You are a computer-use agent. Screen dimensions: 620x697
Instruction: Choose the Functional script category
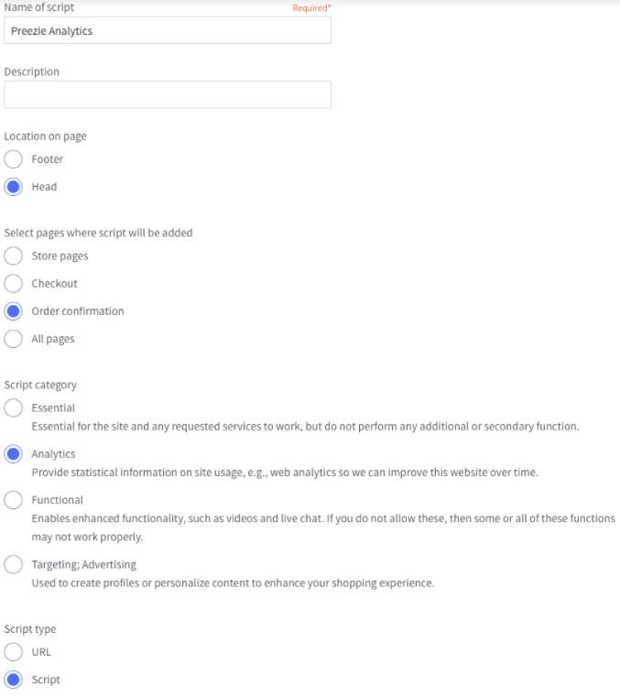tap(14, 500)
